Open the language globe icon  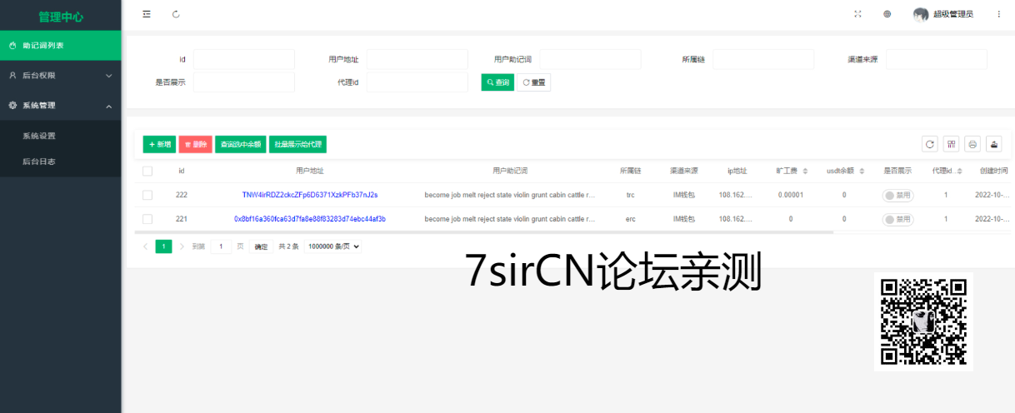click(x=887, y=14)
